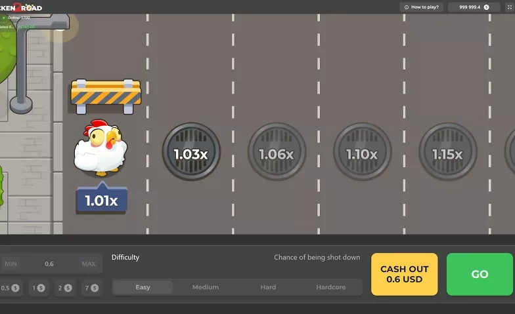
Task: Select Hard difficulty
Action: pos(268,287)
